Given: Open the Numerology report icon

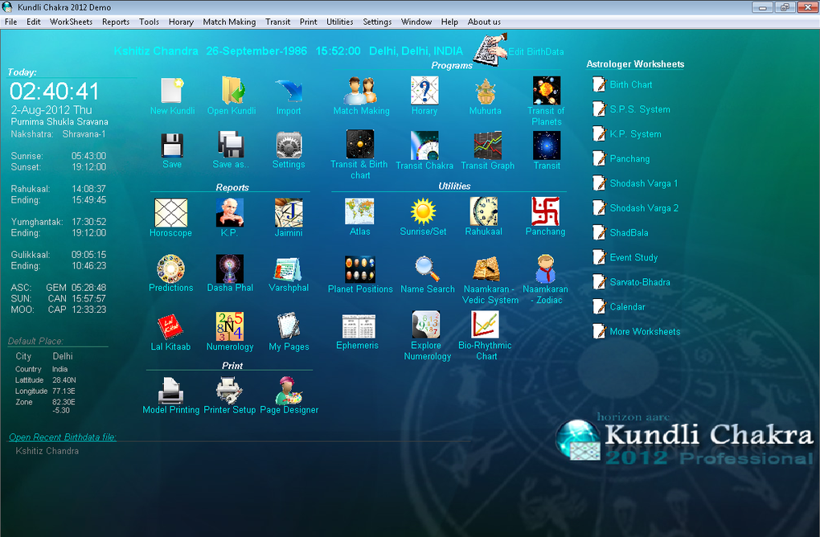Looking at the screenshot, I should [230, 326].
